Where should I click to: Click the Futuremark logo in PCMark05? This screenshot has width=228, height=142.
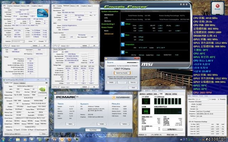click(121, 97)
